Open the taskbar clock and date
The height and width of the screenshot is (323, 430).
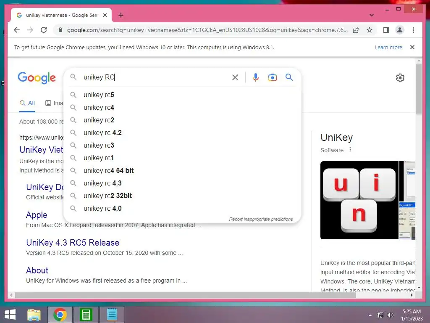click(x=412, y=315)
